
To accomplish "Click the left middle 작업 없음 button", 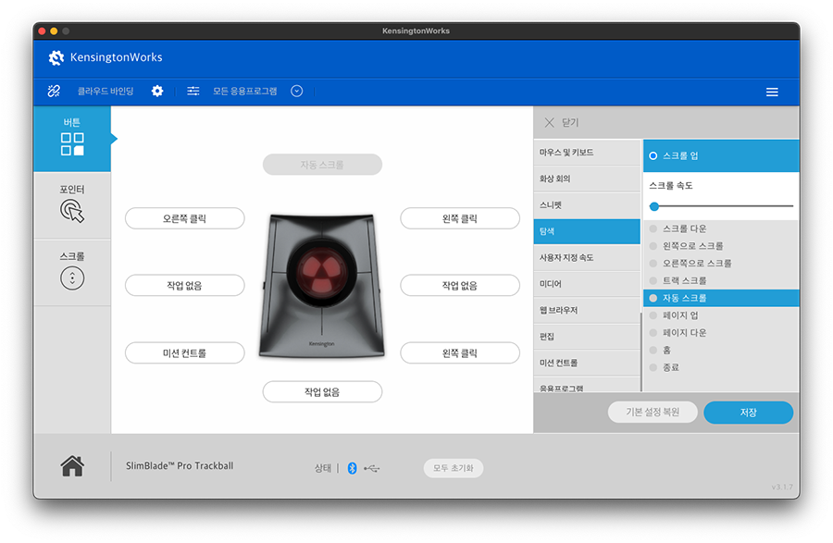I will (184, 286).
